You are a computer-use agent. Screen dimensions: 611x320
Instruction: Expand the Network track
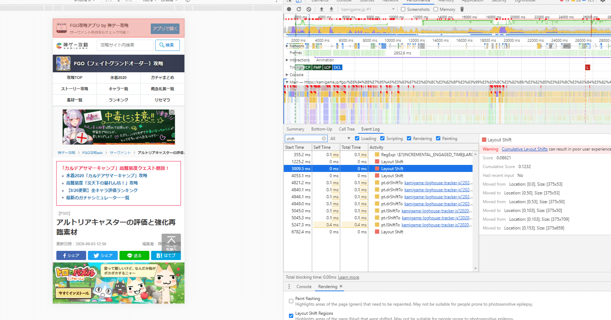tap(287, 46)
